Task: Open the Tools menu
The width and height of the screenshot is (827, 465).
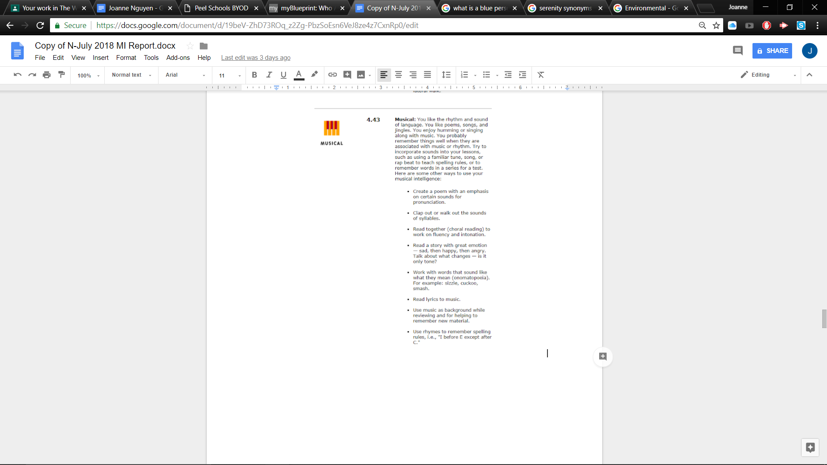Action: tap(151, 58)
